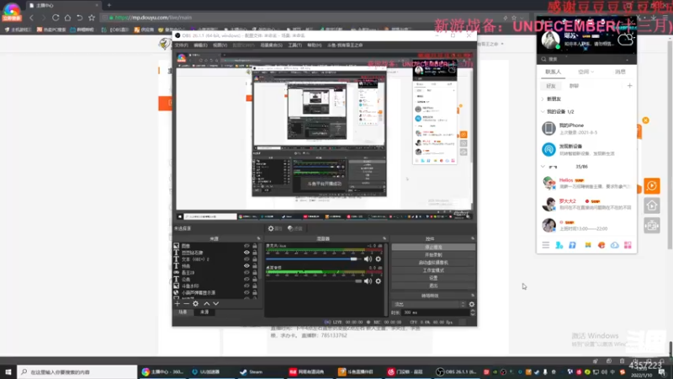Toggle lock on 公告 source

coord(255,280)
